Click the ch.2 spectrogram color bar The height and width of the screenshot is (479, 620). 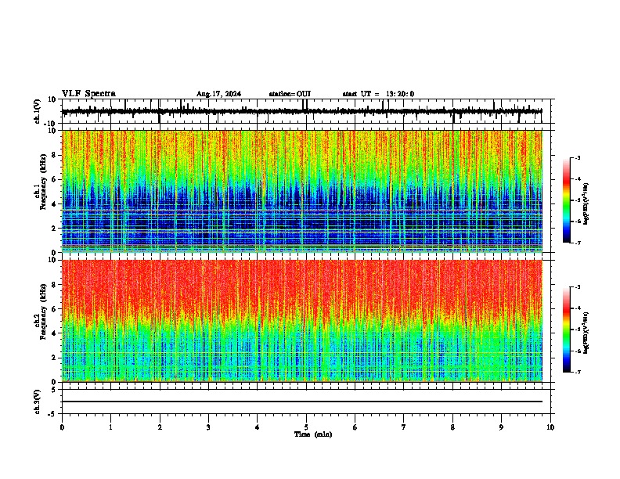click(567, 330)
